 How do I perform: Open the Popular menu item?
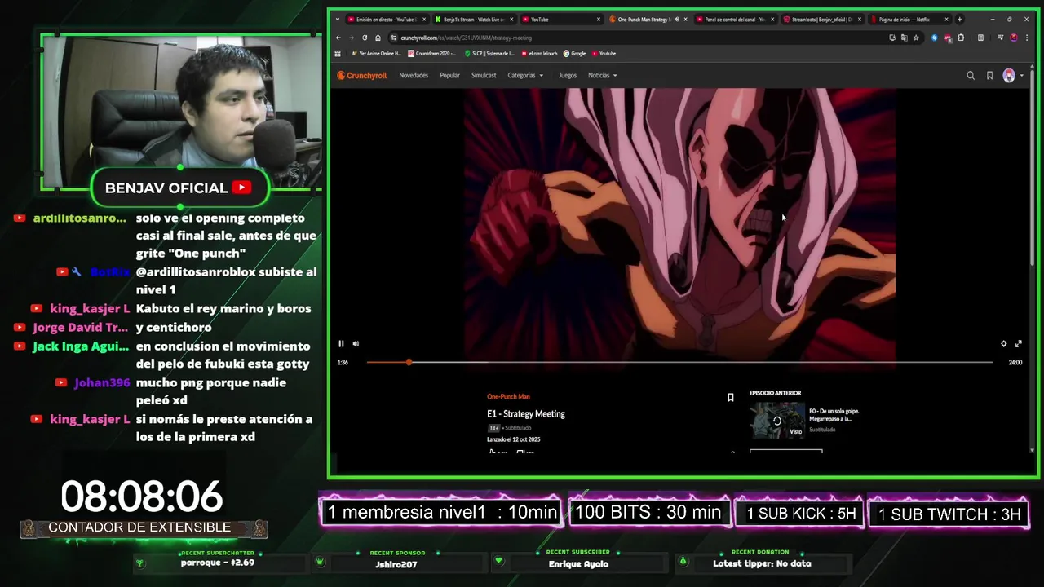449,75
